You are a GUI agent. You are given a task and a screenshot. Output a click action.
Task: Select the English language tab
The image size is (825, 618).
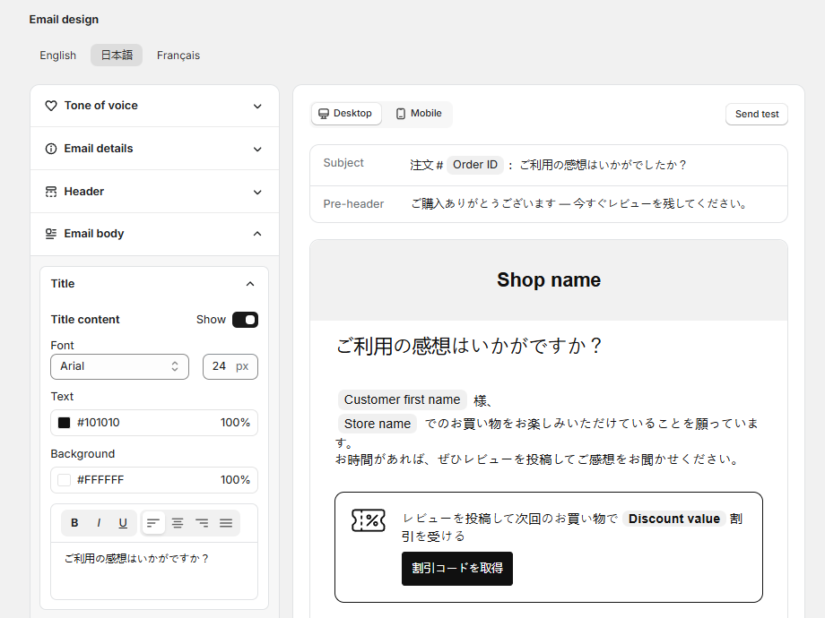pos(58,56)
